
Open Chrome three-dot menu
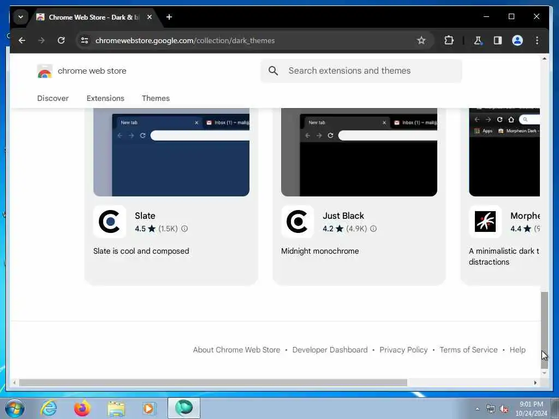pos(537,40)
